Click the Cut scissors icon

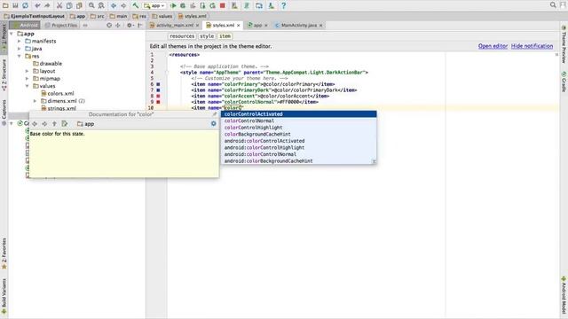coord(59,5)
